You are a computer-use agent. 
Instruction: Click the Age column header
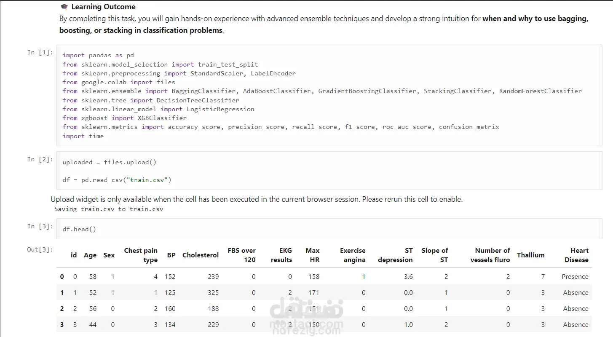[90, 255]
